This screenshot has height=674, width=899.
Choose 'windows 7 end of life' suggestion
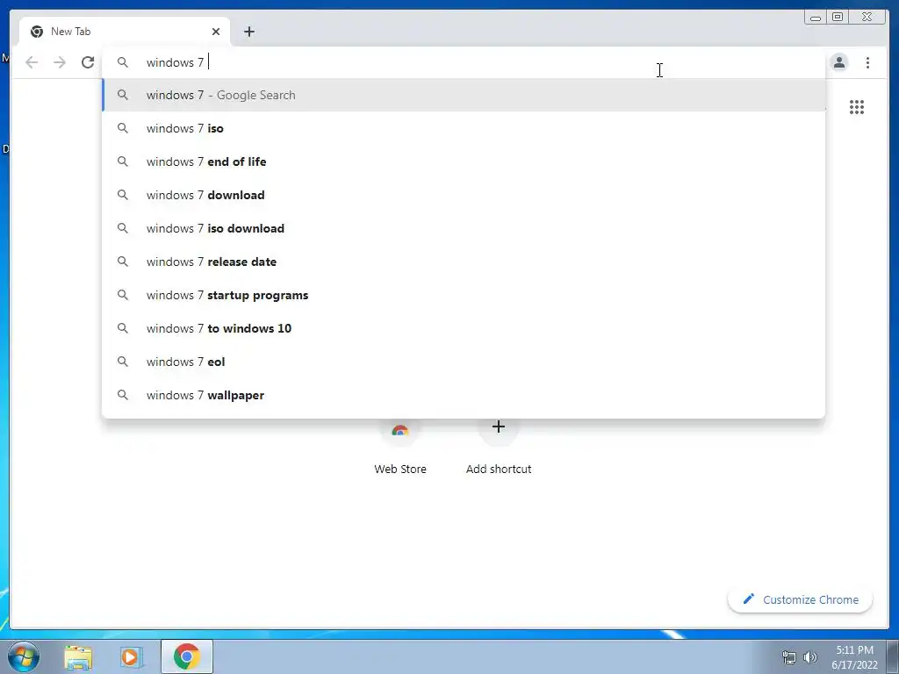tap(464, 161)
